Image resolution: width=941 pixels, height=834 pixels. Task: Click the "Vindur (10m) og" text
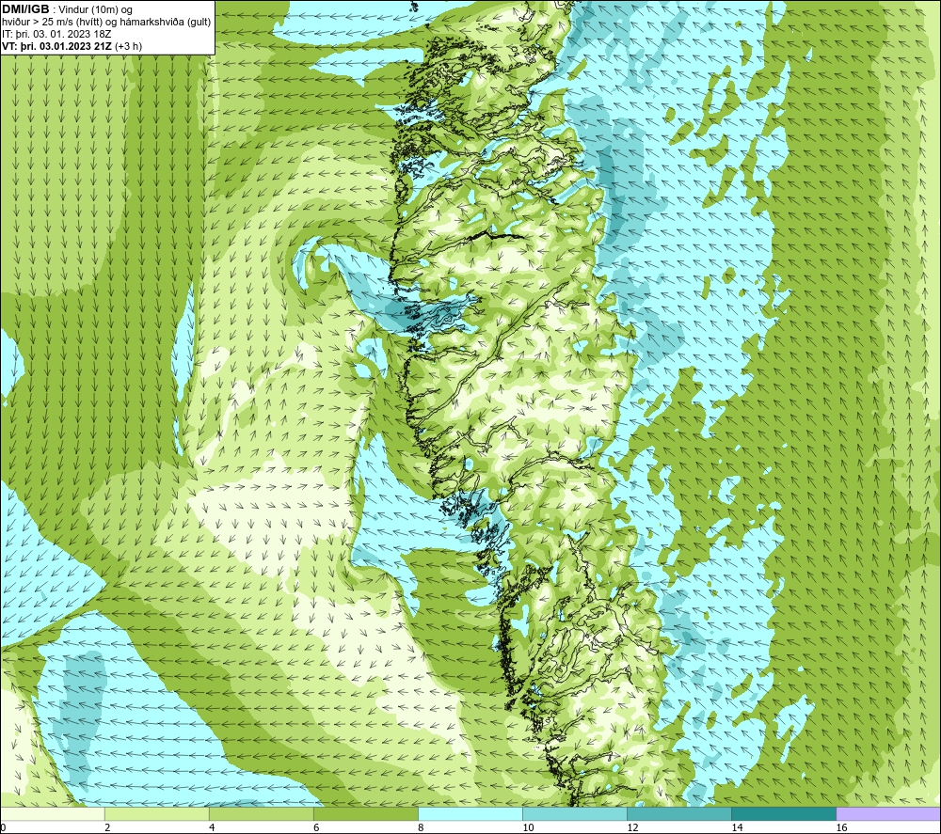95,10
